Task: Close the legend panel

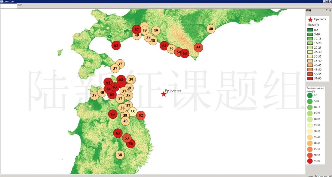Action: [x=330, y=10]
